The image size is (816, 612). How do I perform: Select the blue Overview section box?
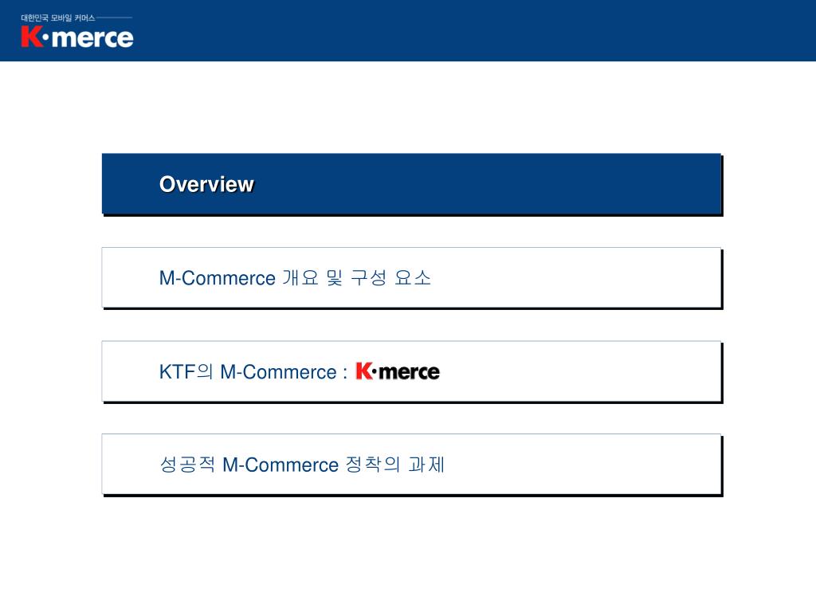(412, 184)
